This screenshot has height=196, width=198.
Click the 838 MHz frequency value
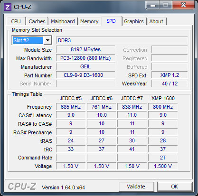click(132, 107)
